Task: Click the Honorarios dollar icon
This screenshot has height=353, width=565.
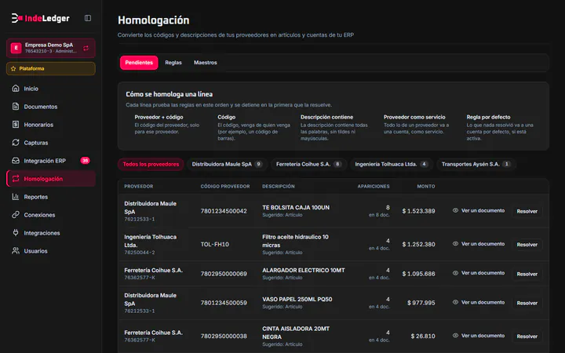Action: pyautogui.click(x=16, y=124)
